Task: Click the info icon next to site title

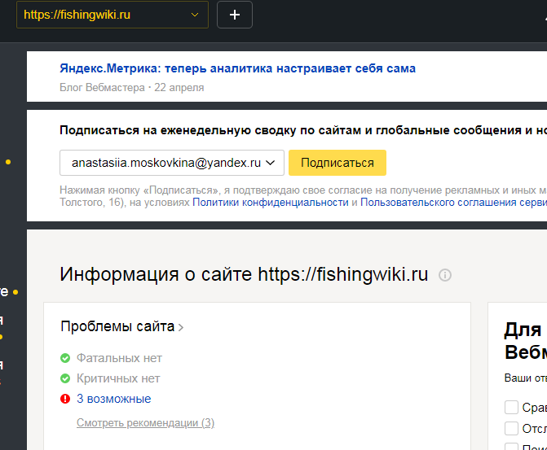Action: (x=445, y=275)
